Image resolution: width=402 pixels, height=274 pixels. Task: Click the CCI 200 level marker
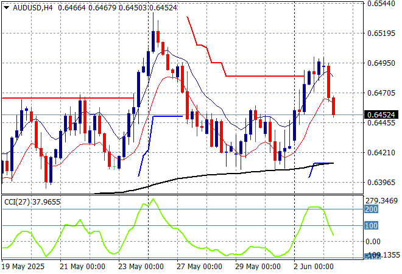[x=371, y=209]
